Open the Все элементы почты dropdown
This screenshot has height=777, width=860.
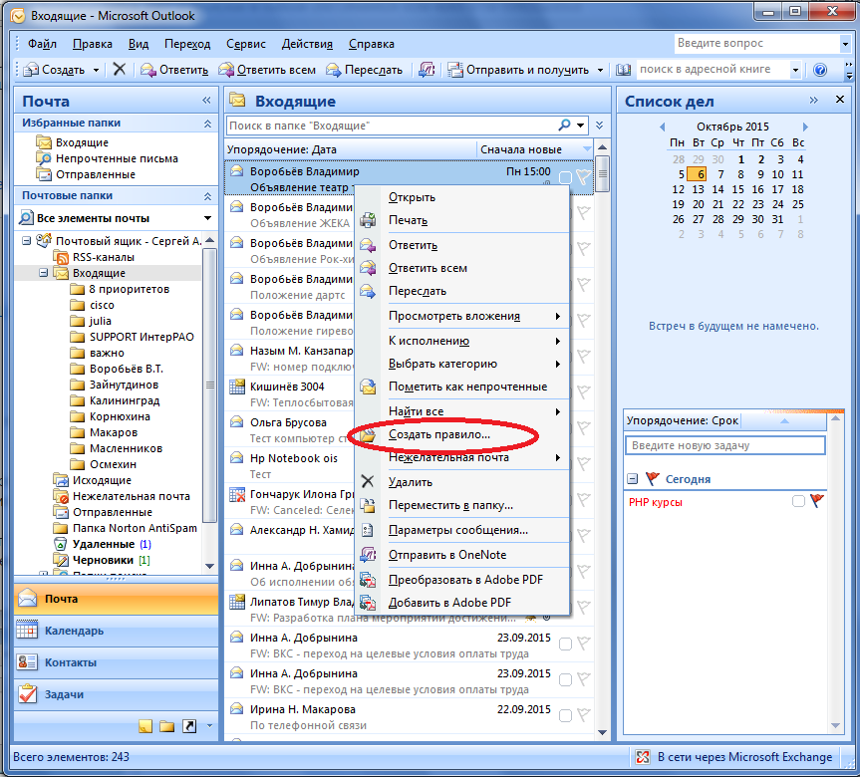(208, 218)
